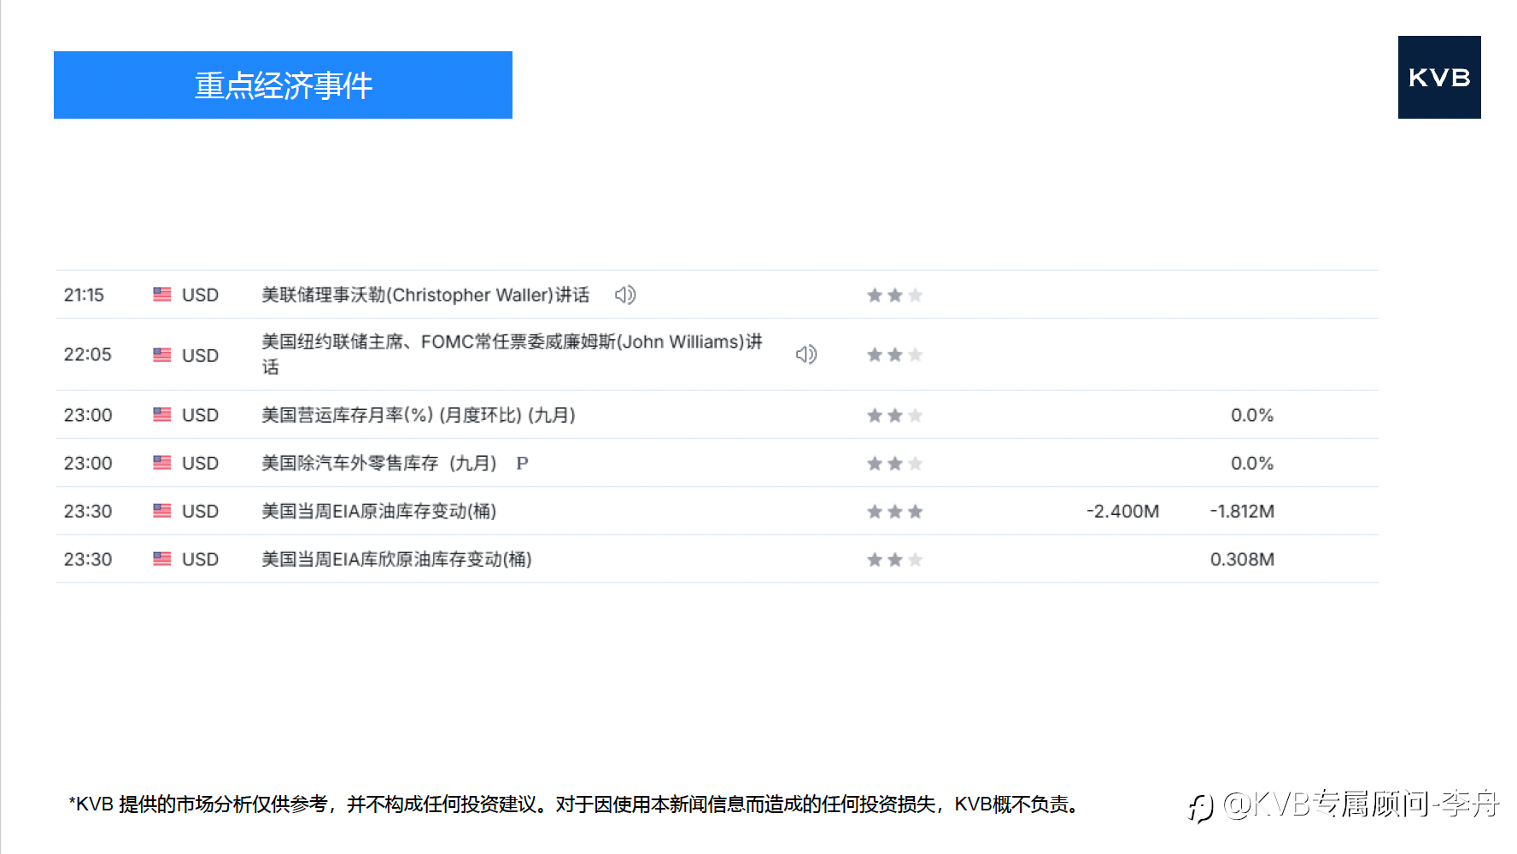Screen dimensions: 1517x854
Task: Click the 22:05 time cell
Action: [87, 354]
